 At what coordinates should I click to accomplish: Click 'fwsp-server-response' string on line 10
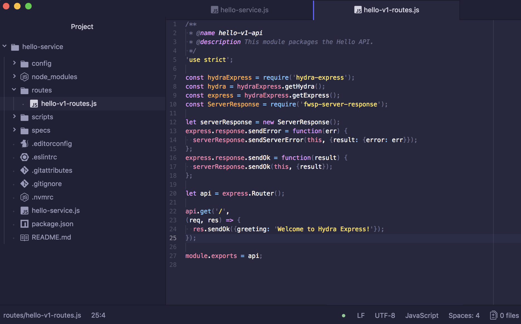tap(340, 104)
